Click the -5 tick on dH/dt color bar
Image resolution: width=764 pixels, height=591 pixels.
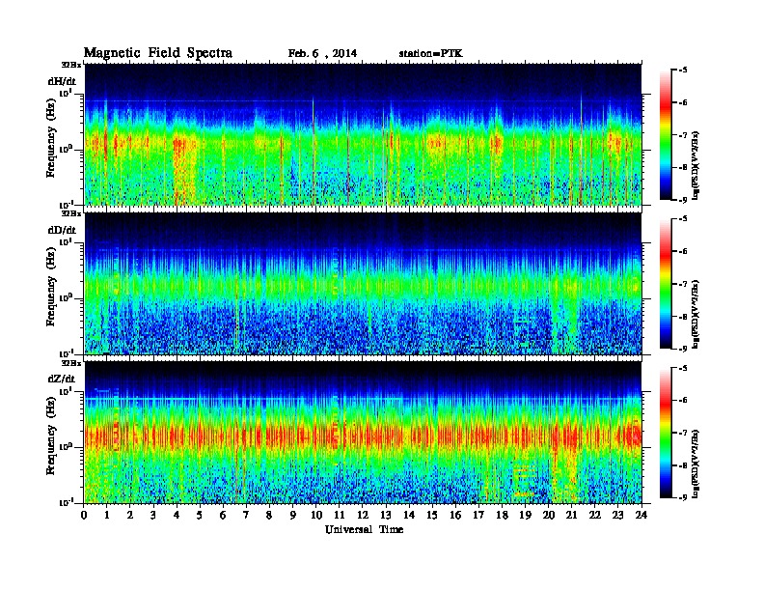pyautogui.click(x=683, y=70)
